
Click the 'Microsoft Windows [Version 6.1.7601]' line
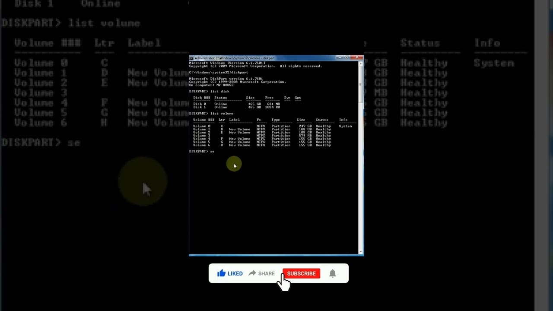(x=227, y=63)
